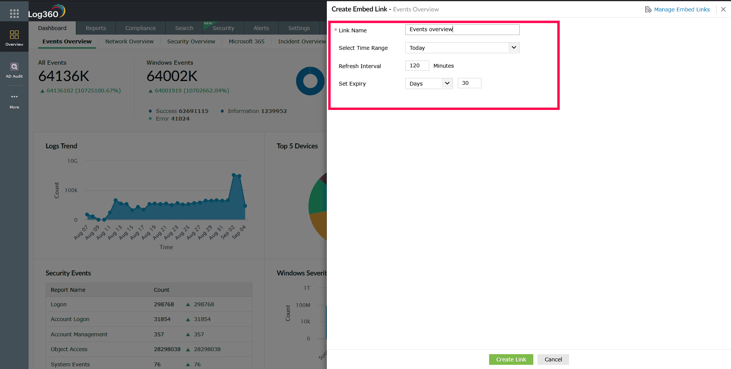Edit the Refresh Interval value
731x369 pixels.
417,65
